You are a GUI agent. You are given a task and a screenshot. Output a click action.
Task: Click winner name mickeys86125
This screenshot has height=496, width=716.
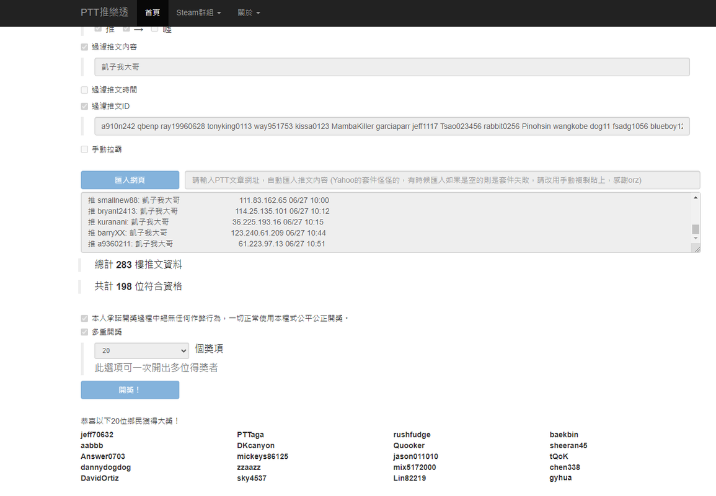coord(263,457)
